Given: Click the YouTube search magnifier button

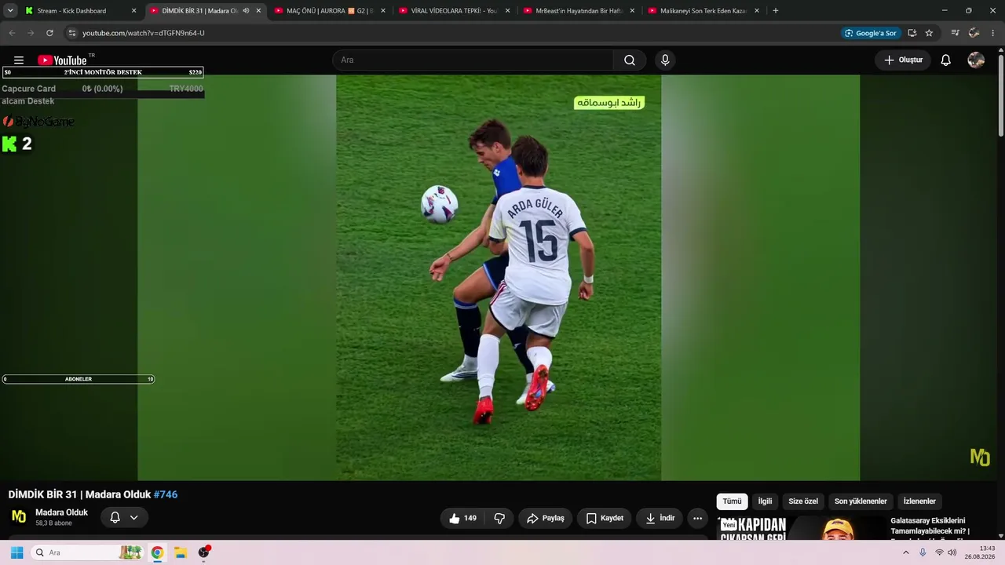Looking at the screenshot, I should tap(630, 60).
